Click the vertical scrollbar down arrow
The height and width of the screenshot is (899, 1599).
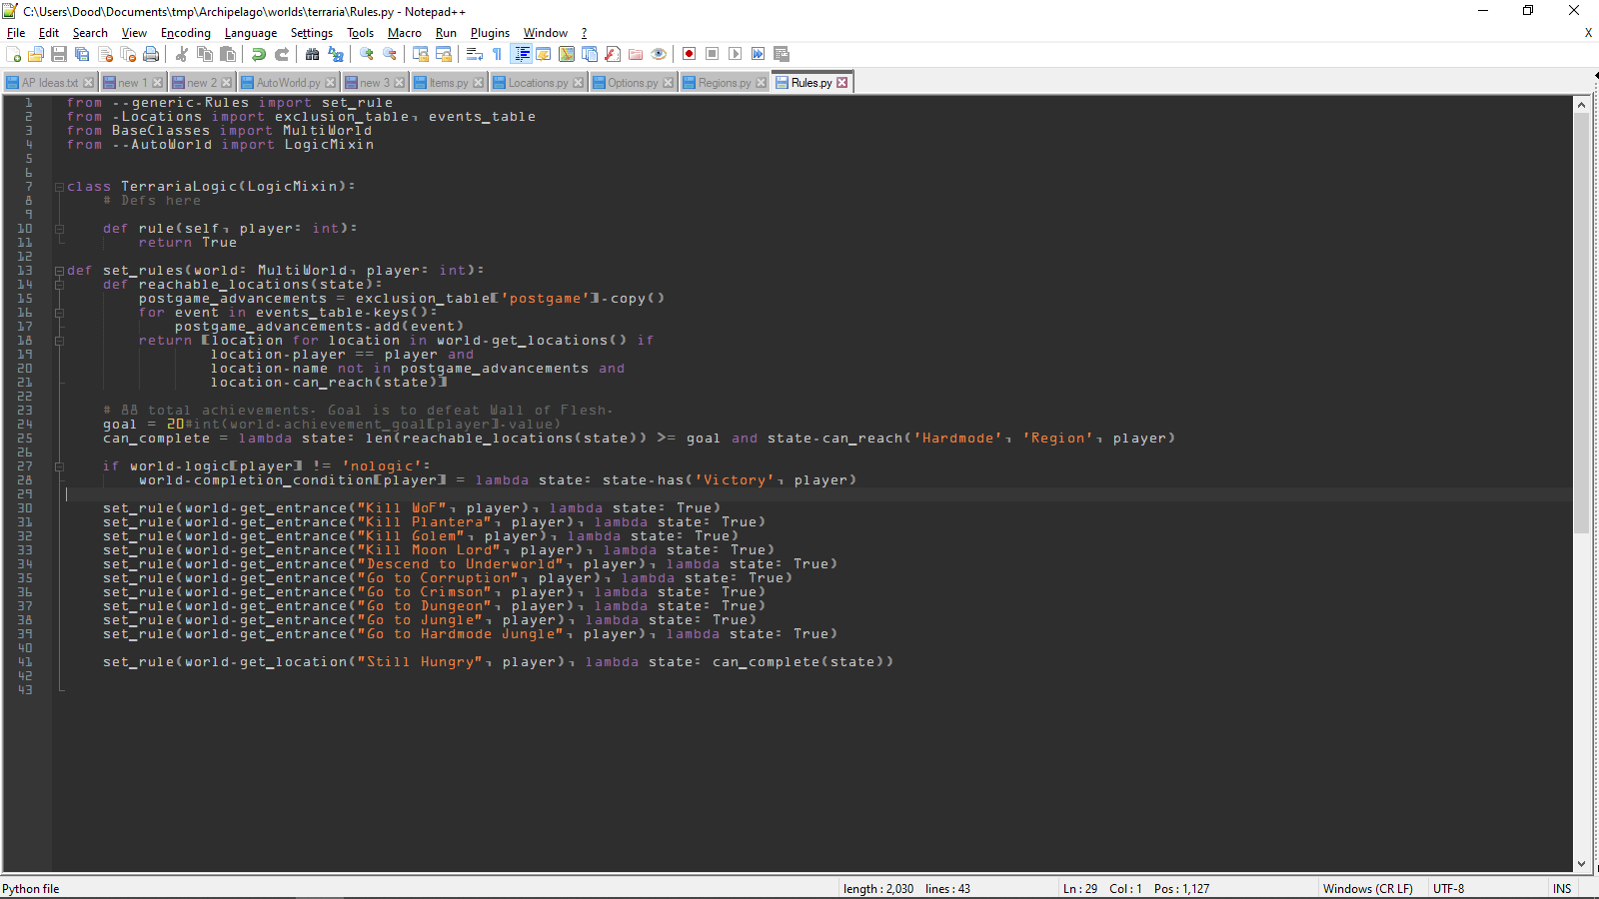(x=1582, y=865)
